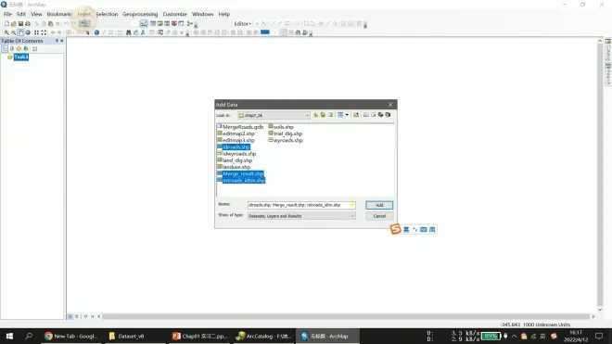Select MergeRoads.gdb in file list
612x344 pixels.
240,127
